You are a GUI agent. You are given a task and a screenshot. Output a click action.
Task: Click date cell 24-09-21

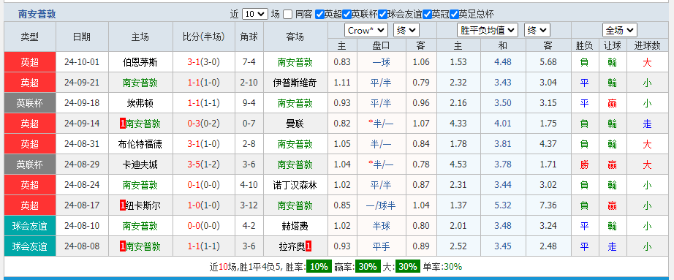click(x=82, y=83)
